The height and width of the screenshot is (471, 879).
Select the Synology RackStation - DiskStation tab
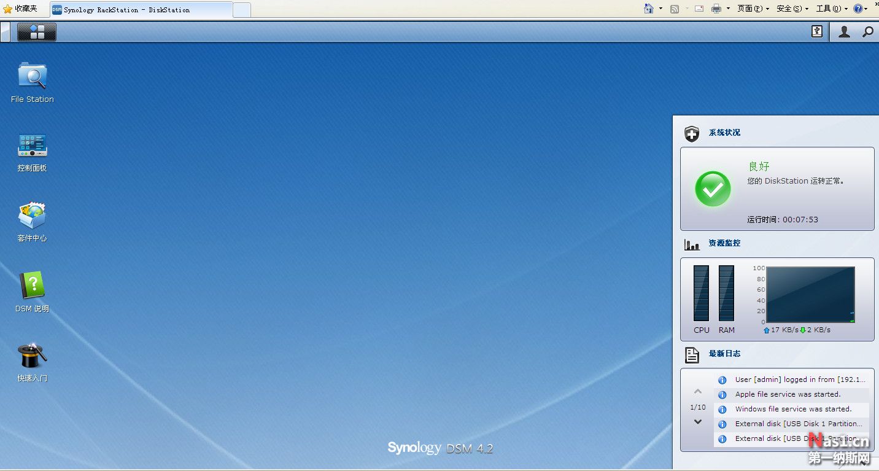(141, 10)
